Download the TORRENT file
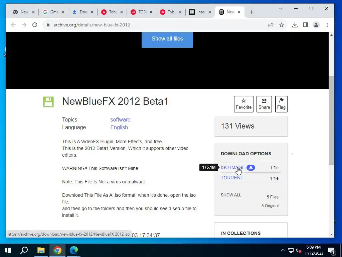This screenshot has height=257, width=342. [x=232, y=178]
